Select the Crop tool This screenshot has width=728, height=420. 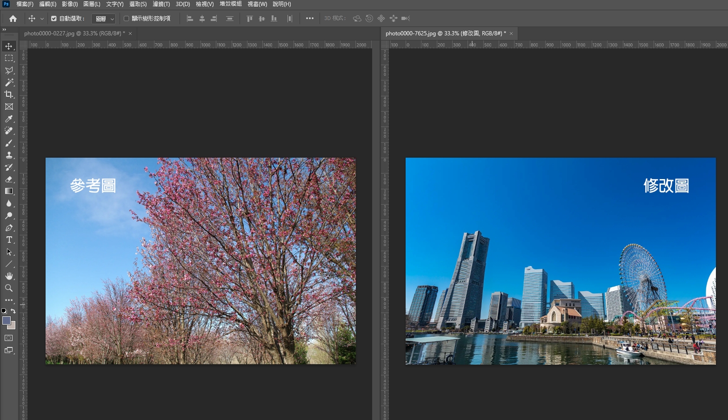click(8, 94)
